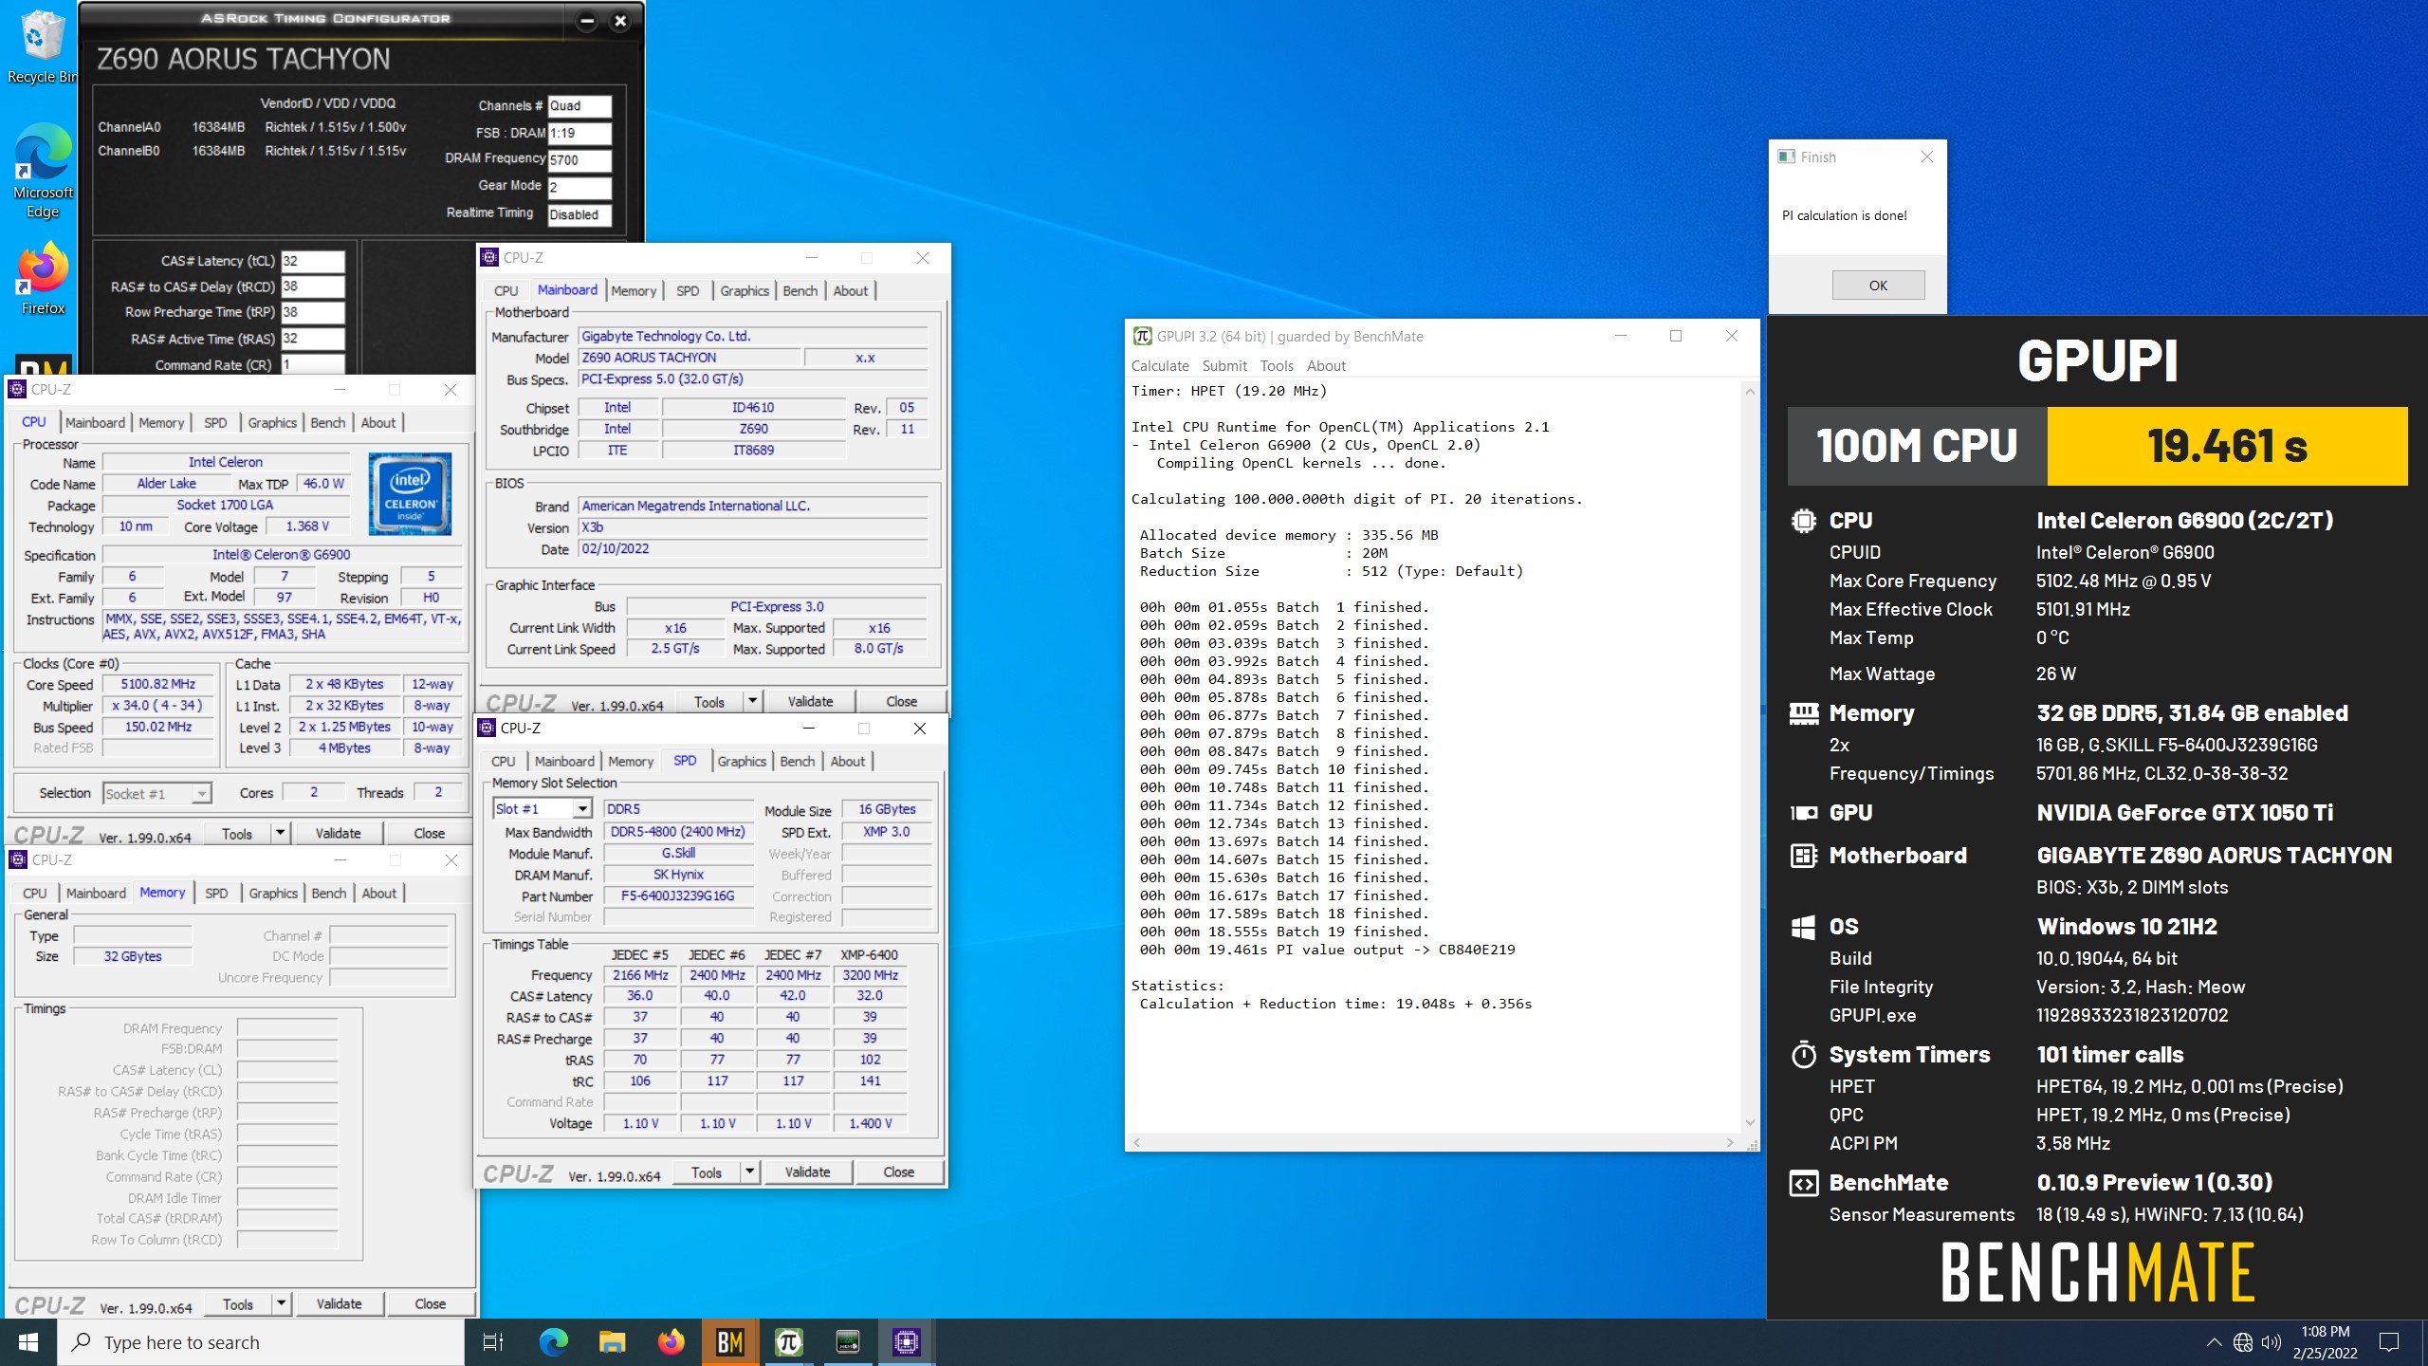The width and height of the screenshot is (2428, 1366).
Task: Open Tools dropdown arrow in CPU-Z CPU window
Action: click(x=280, y=833)
